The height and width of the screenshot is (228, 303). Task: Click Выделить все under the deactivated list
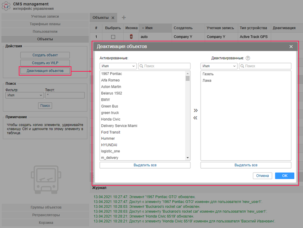tap(246, 165)
